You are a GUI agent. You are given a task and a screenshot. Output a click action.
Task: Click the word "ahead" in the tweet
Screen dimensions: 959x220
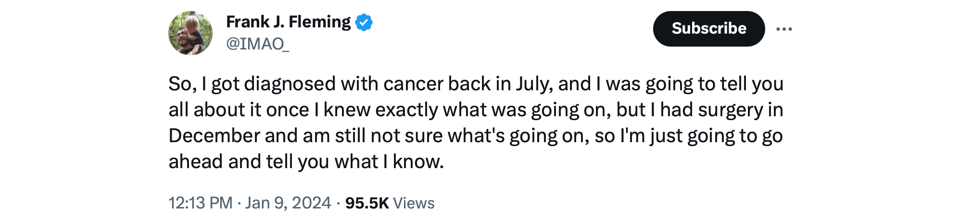(195, 162)
